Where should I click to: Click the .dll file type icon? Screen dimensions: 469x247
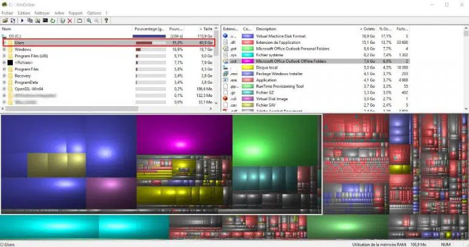pos(225,43)
